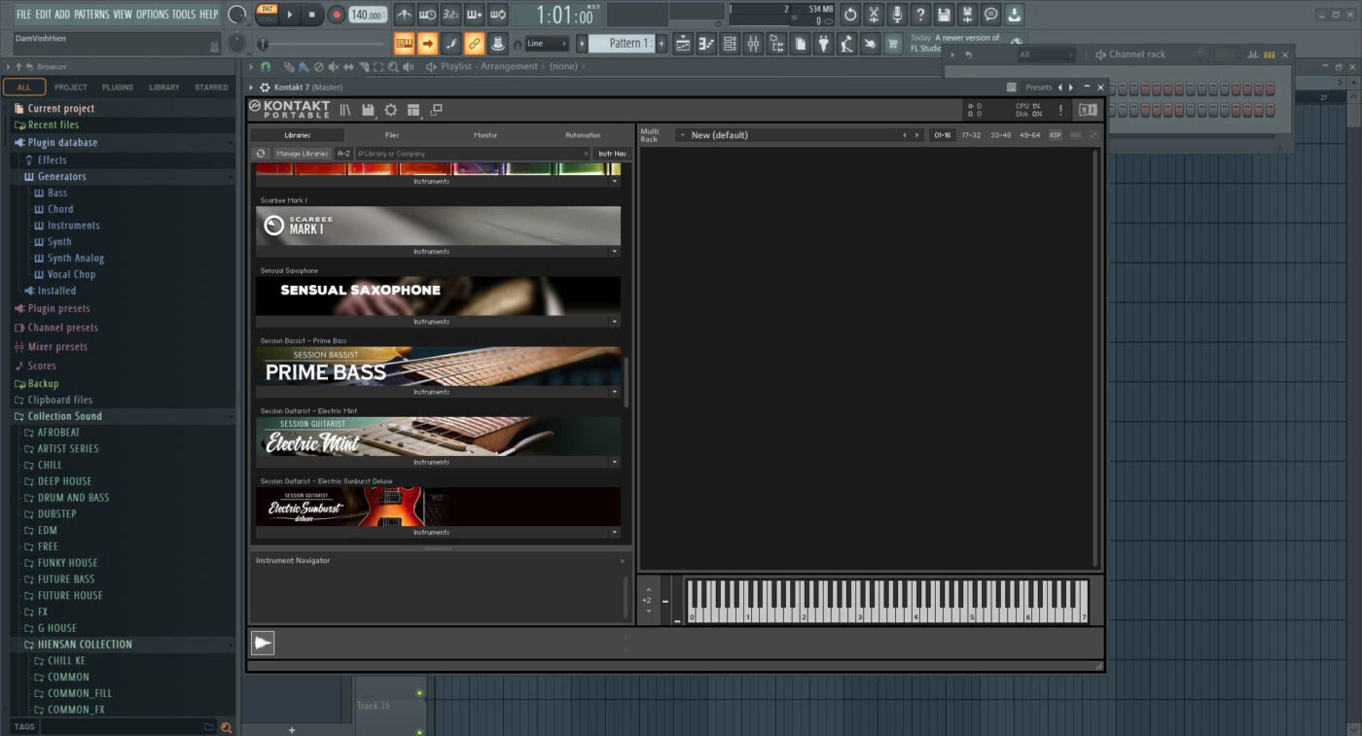The image size is (1362, 736).
Task: Start playback with the play button
Action: [290, 15]
